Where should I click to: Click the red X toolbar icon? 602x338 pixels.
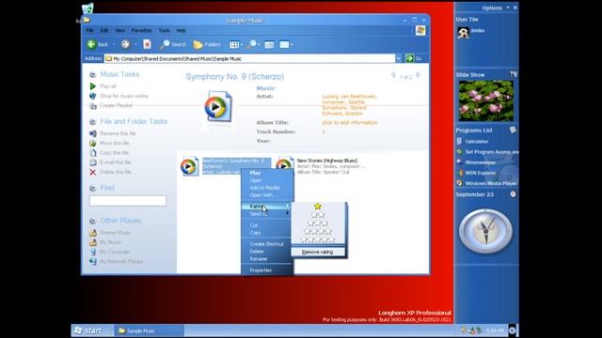coord(147,44)
